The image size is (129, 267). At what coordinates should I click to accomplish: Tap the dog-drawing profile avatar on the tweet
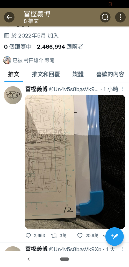(x=13, y=95)
